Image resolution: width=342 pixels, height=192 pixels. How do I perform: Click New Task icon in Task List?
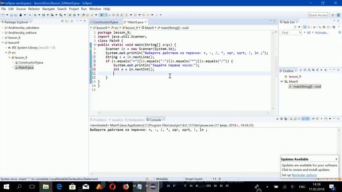tap(295, 27)
